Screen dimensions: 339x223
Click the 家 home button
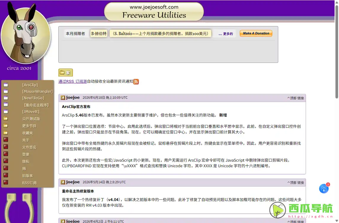(x=65, y=72)
